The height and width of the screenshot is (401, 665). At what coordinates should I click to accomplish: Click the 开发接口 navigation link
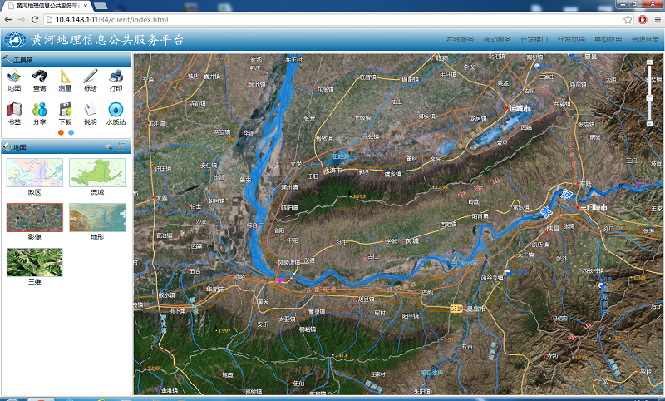coord(534,39)
